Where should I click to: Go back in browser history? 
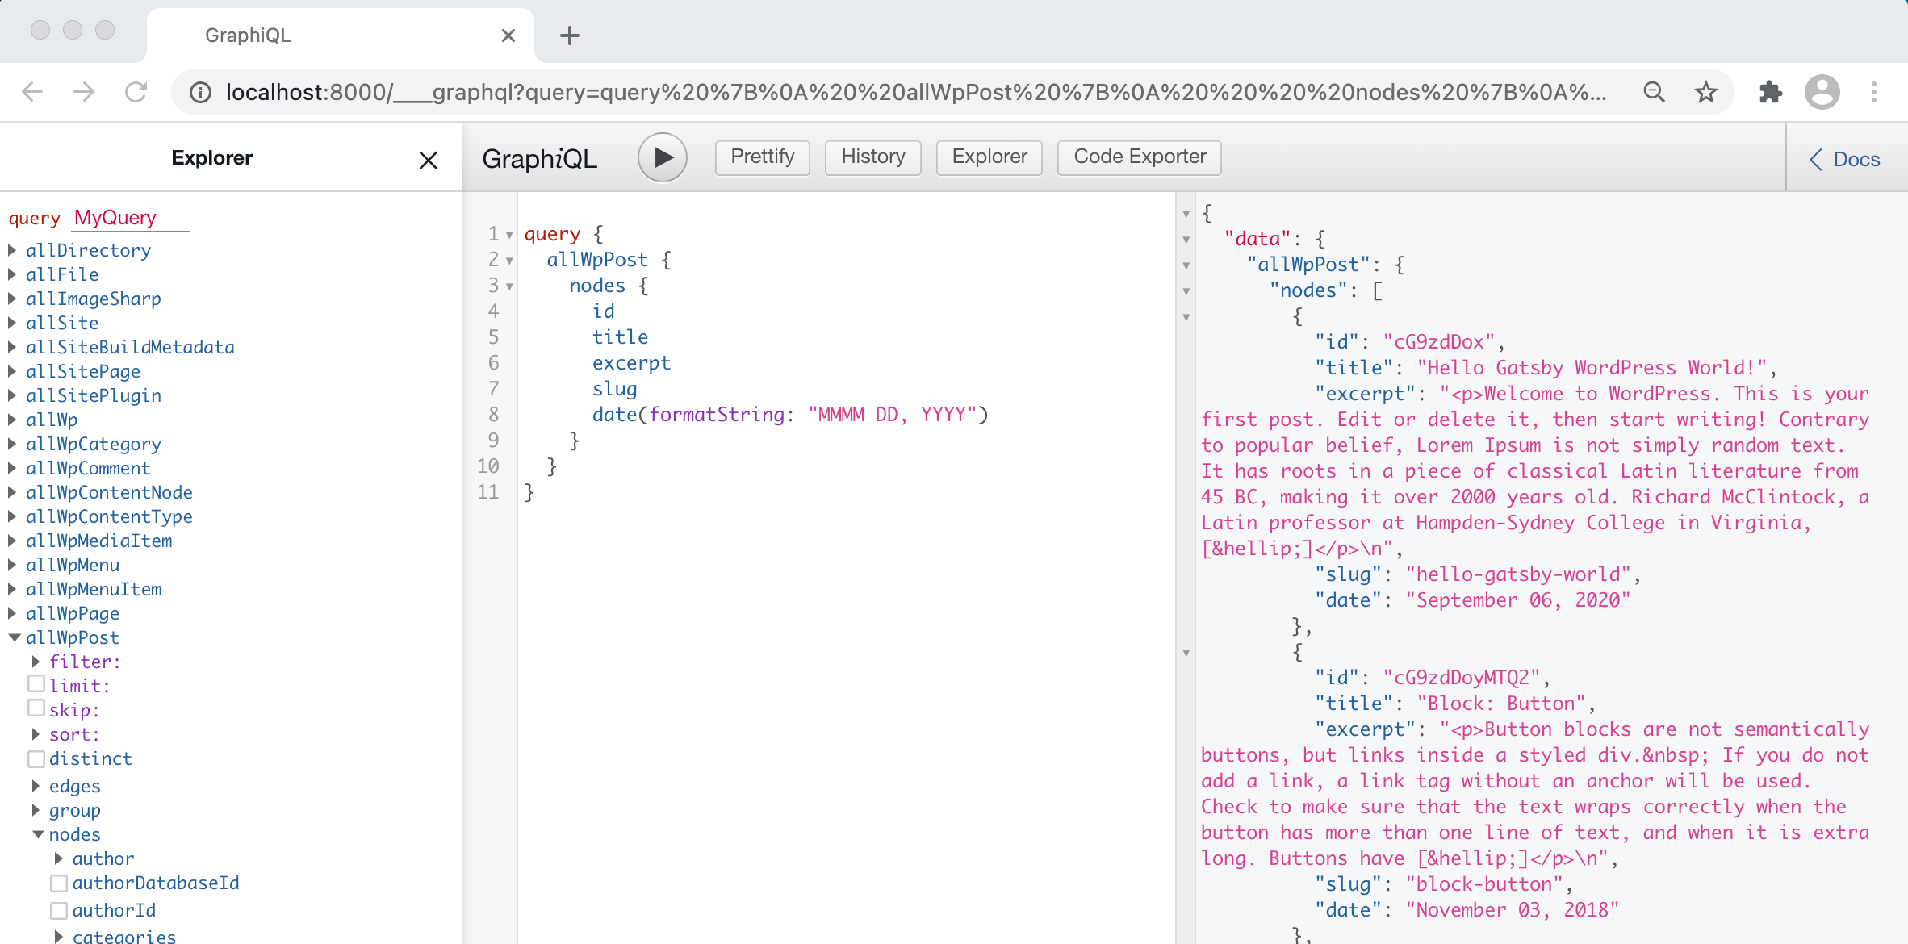tap(32, 92)
